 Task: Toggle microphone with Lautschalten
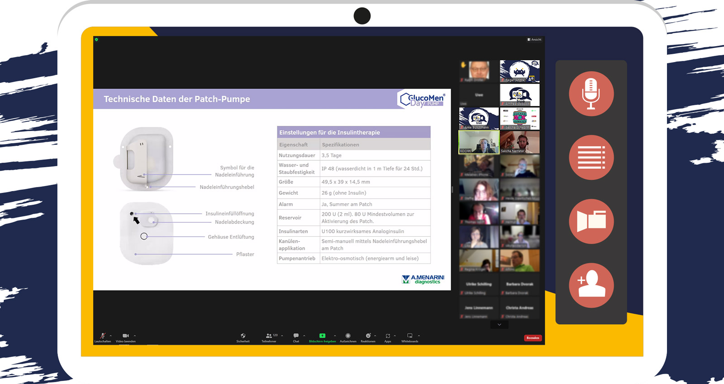(103, 337)
